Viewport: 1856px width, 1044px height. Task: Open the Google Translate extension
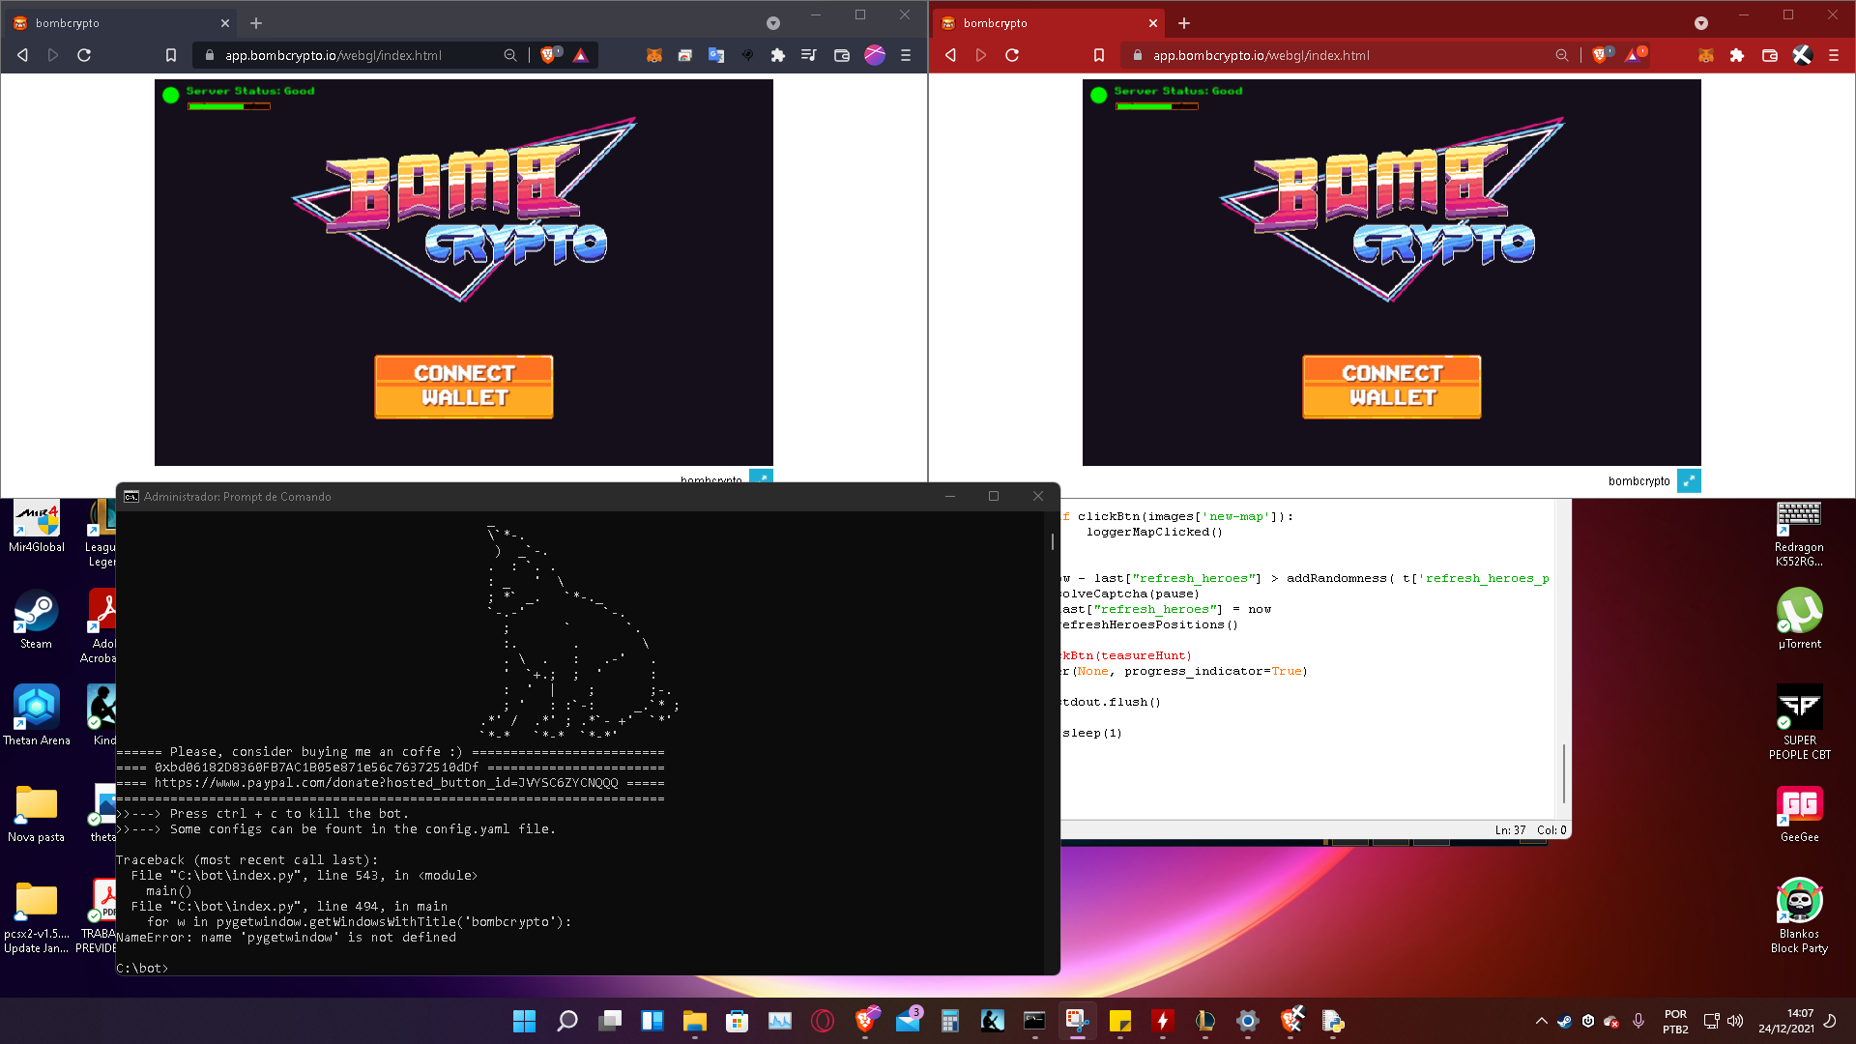click(x=716, y=55)
